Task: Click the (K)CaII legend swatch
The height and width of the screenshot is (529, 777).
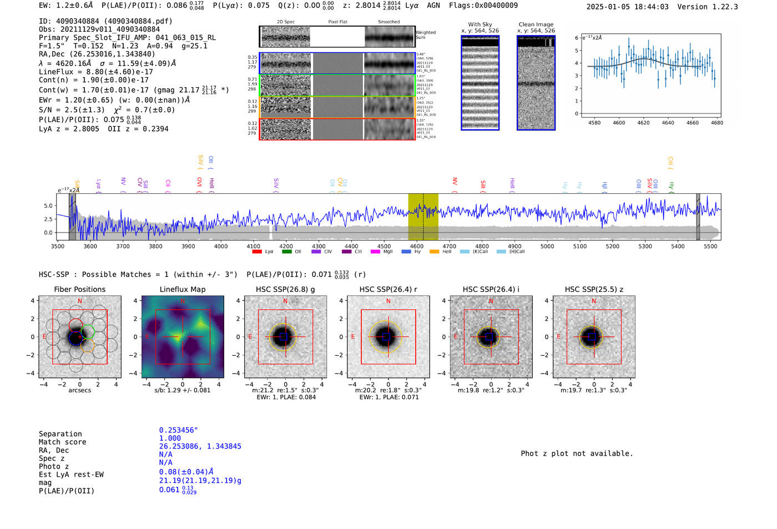Action: coord(465,251)
